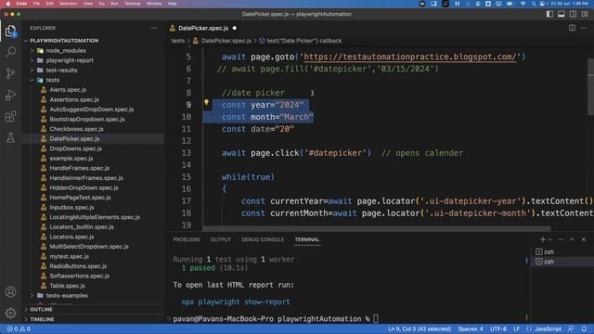The image size is (594, 334).
Task: Toggle the secondary side bar layout icon
Action: tap(574, 14)
